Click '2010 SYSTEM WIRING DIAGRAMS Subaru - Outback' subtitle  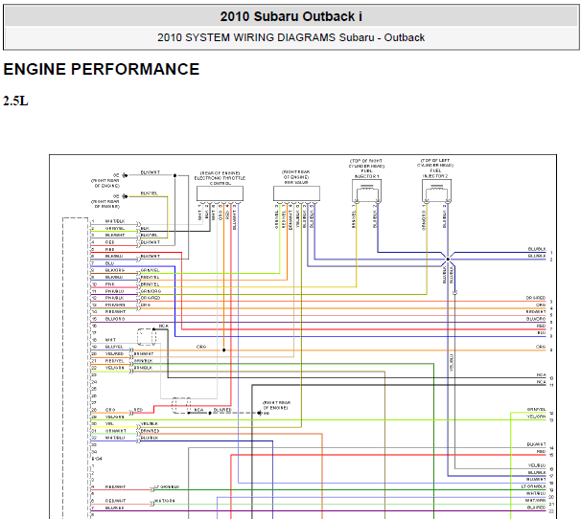[x=290, y=37]
